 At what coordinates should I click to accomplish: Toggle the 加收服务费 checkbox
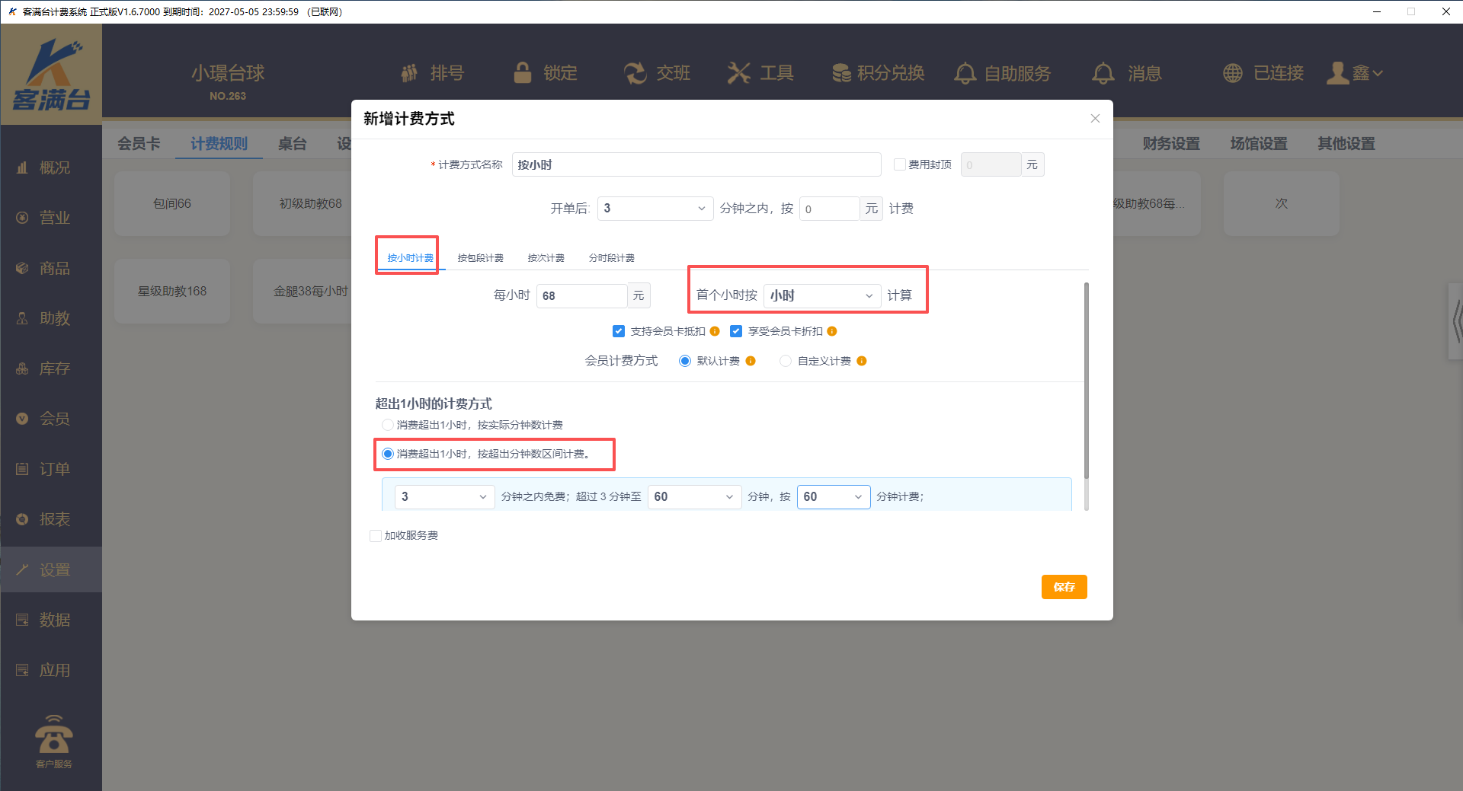pyautogui.click(x=376, y=536)
